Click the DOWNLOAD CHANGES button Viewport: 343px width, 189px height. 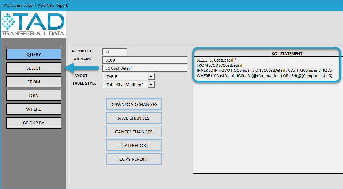tap(134, 104)
